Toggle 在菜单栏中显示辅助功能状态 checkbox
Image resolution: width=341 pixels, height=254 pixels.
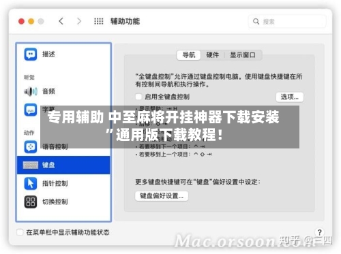(x=20, y=232)
